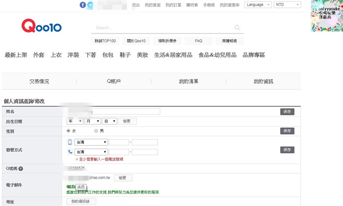Click 保存 button in the 聯繫方式 row

tap(287, 150)
